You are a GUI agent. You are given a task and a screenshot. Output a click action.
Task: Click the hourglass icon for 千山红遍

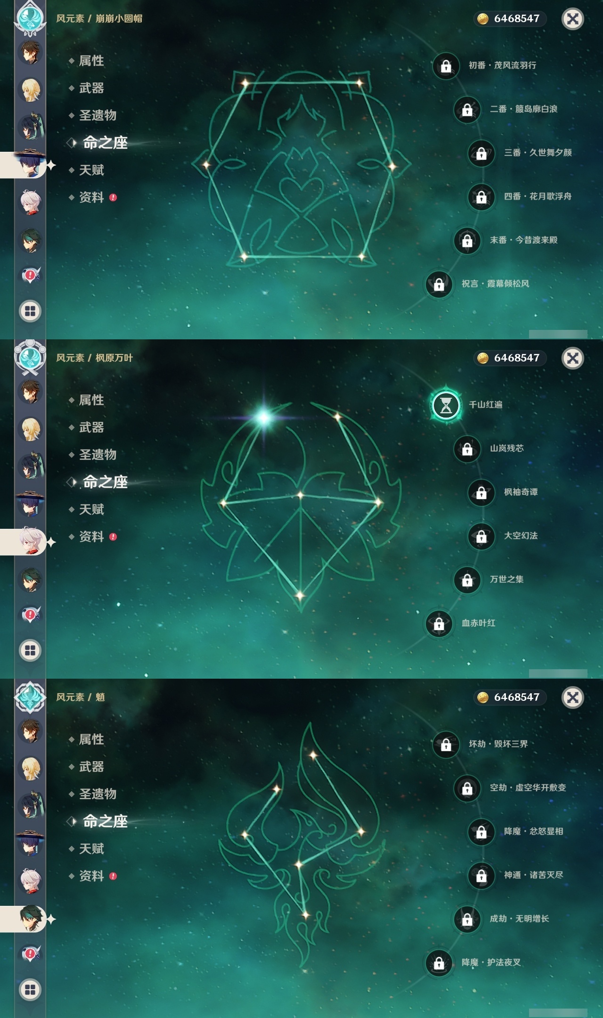pos(446,405)
